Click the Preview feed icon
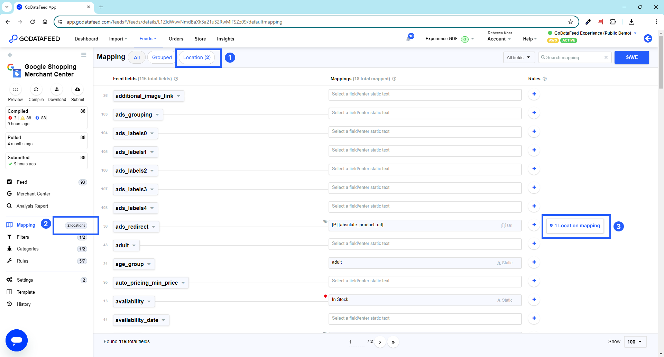664x357 pixels. point(16,90)
